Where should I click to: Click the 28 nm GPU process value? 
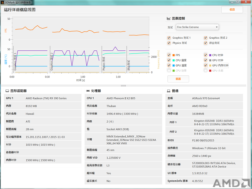coord(29,129)
